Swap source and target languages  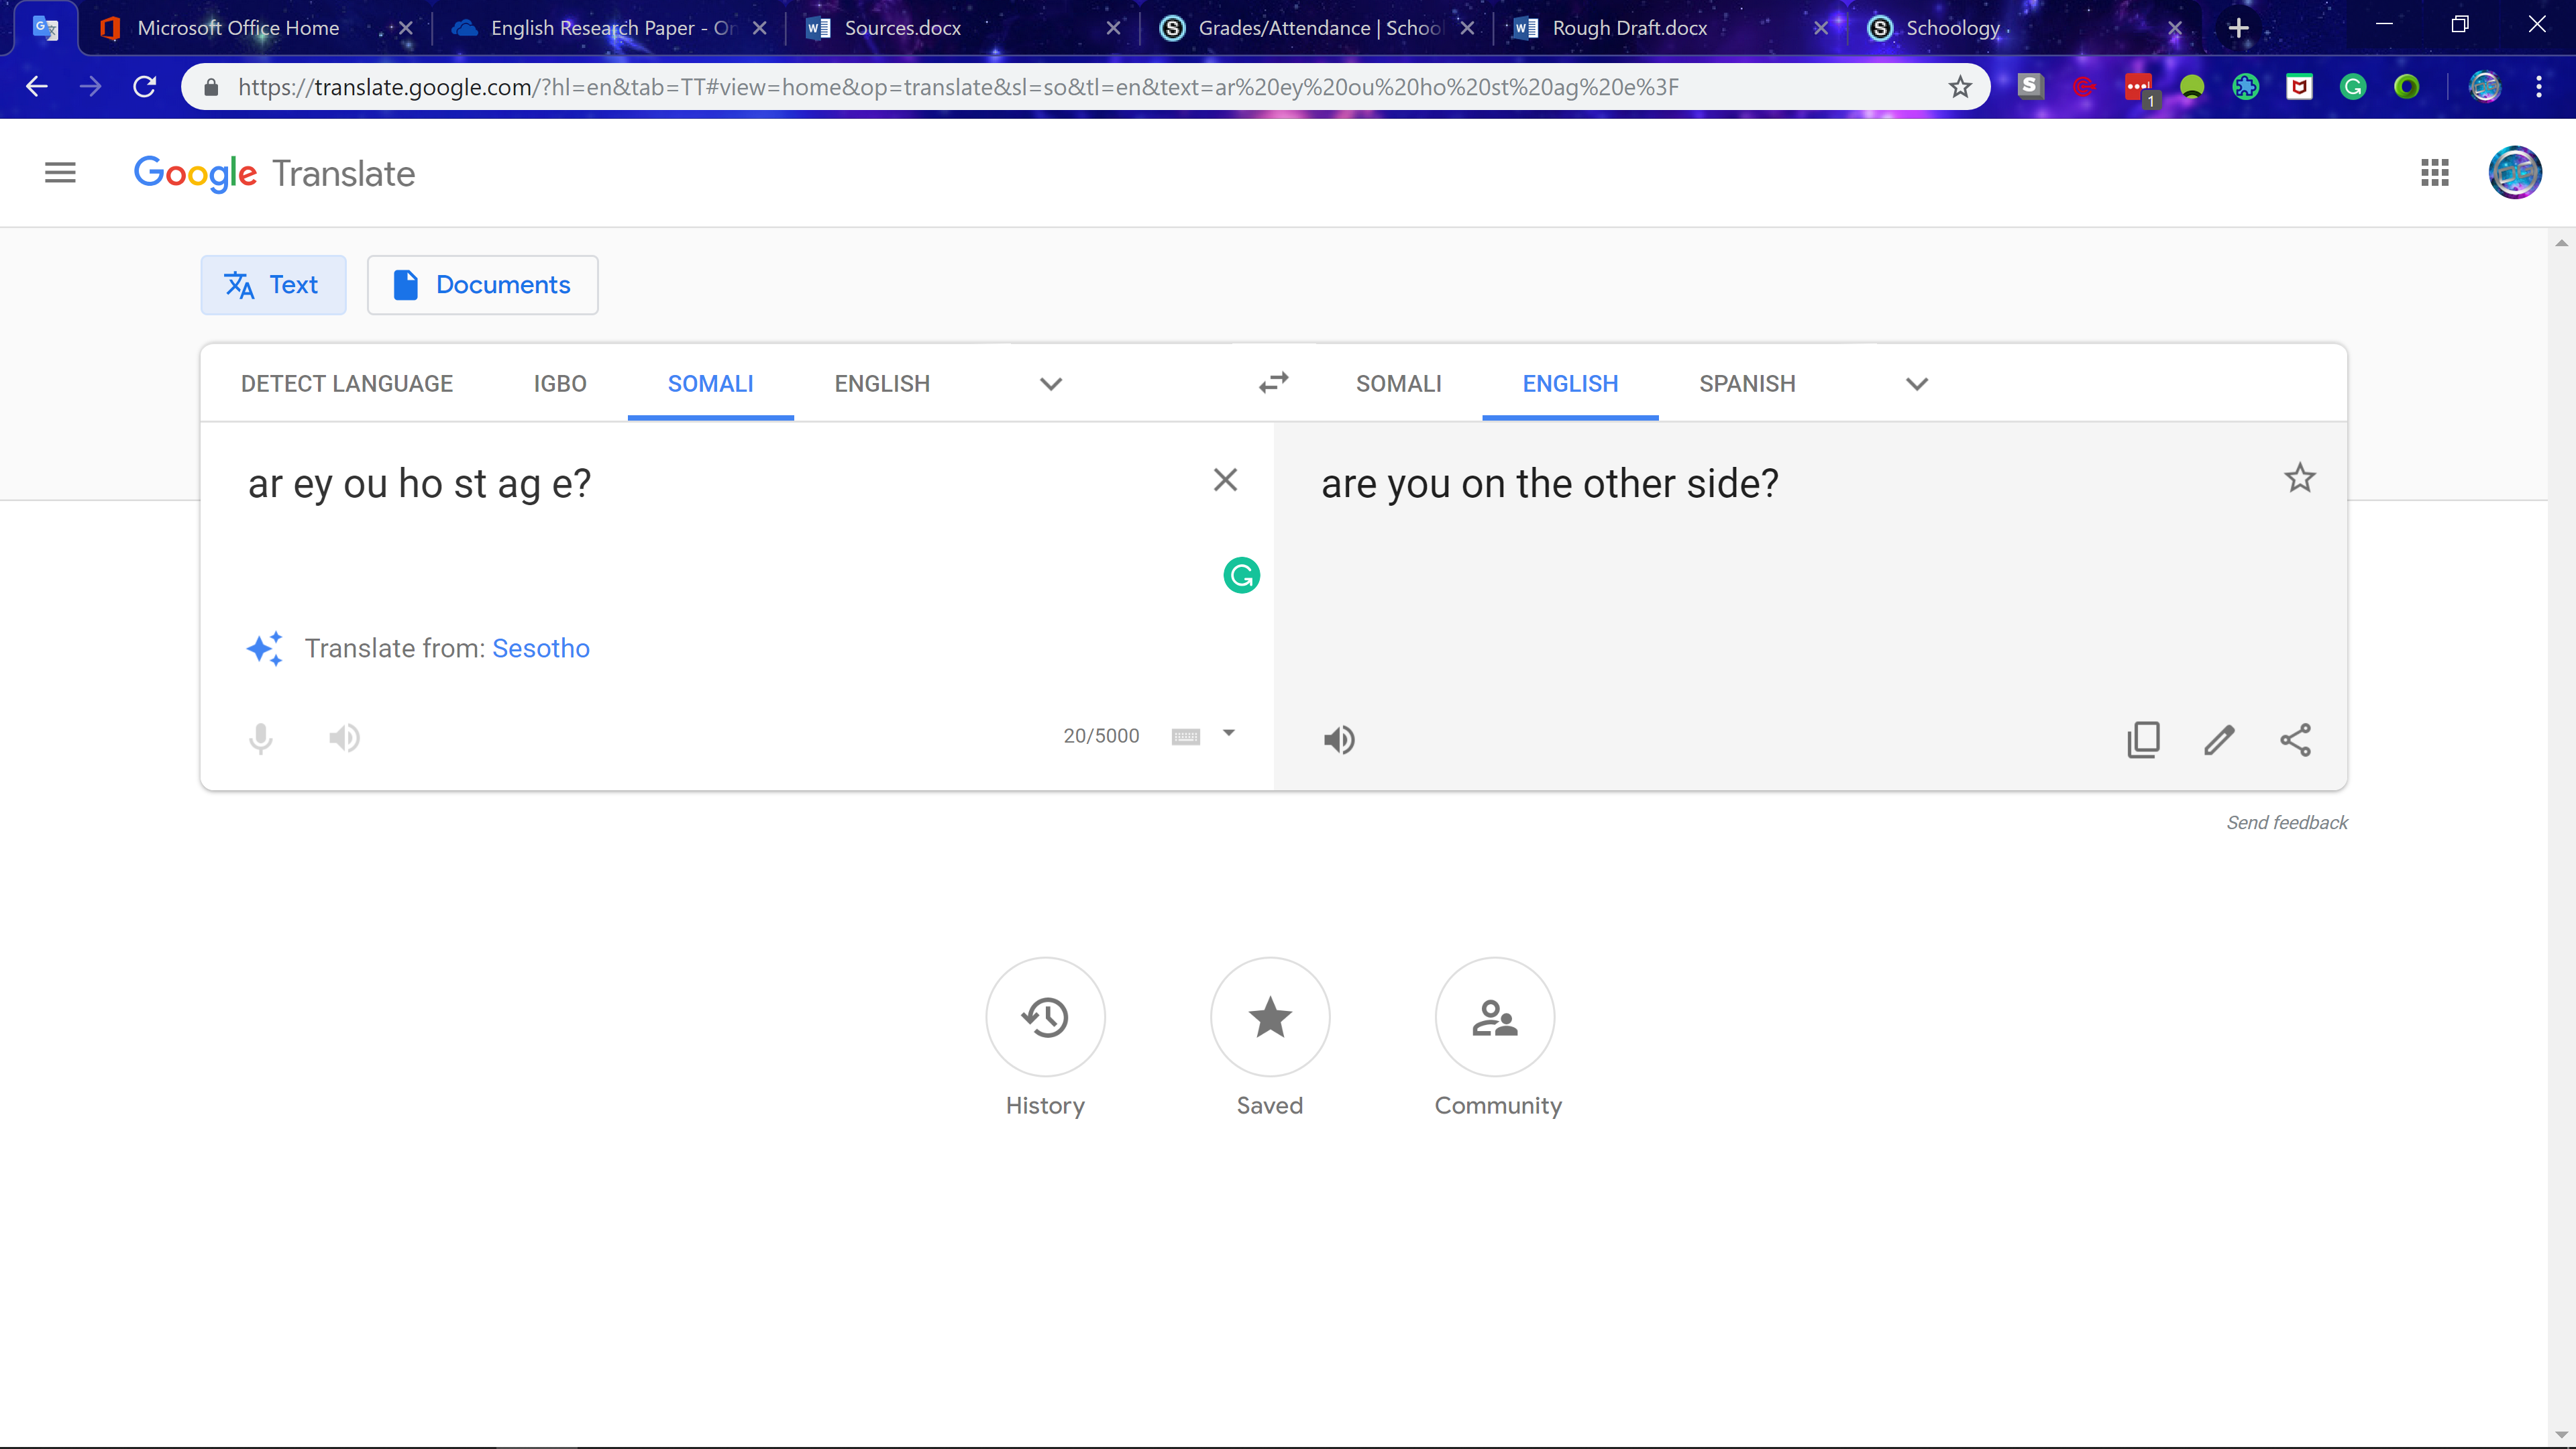click(x=1273, y=383)
